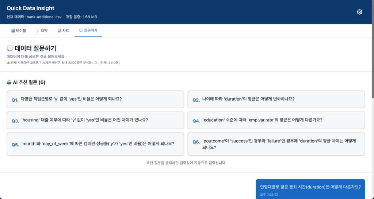Click the 저장 용량 1.68 MB label

(81, 17)
